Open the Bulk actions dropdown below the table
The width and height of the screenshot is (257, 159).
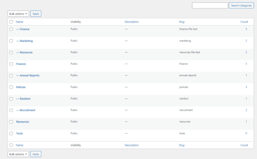point(18,154)
